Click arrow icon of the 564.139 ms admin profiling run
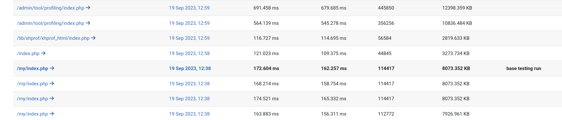 [88, 23]
